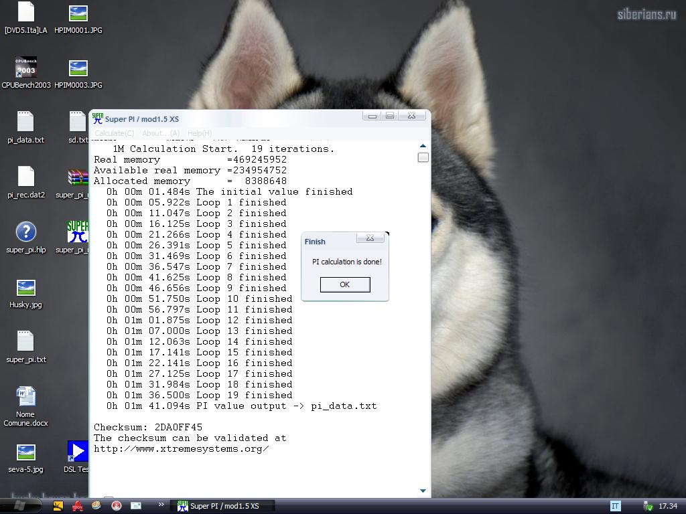Image resolution: width=686 pixels, height=514 pixels.
Task: Click the 'Loop 1 finished' line
Action: [x=196, y=202]
